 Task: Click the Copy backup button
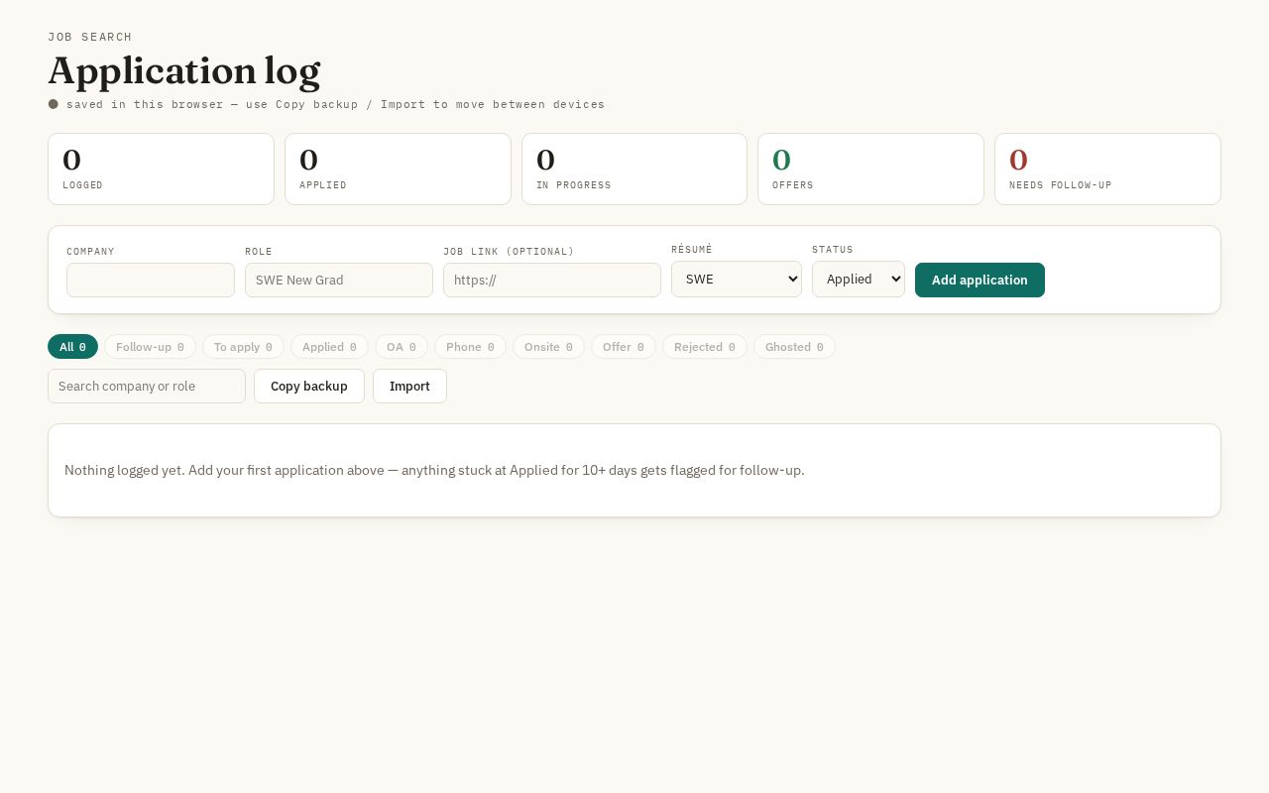tap(309, 386)
